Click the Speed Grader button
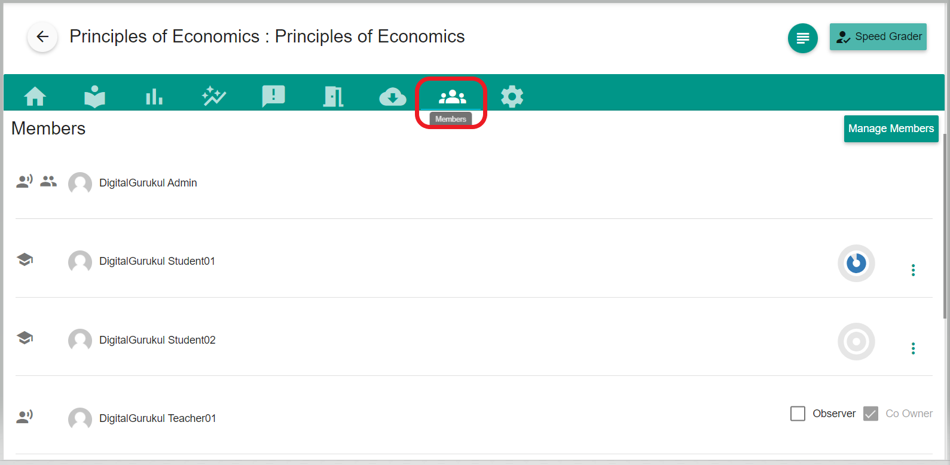 (x=878, y=37)
